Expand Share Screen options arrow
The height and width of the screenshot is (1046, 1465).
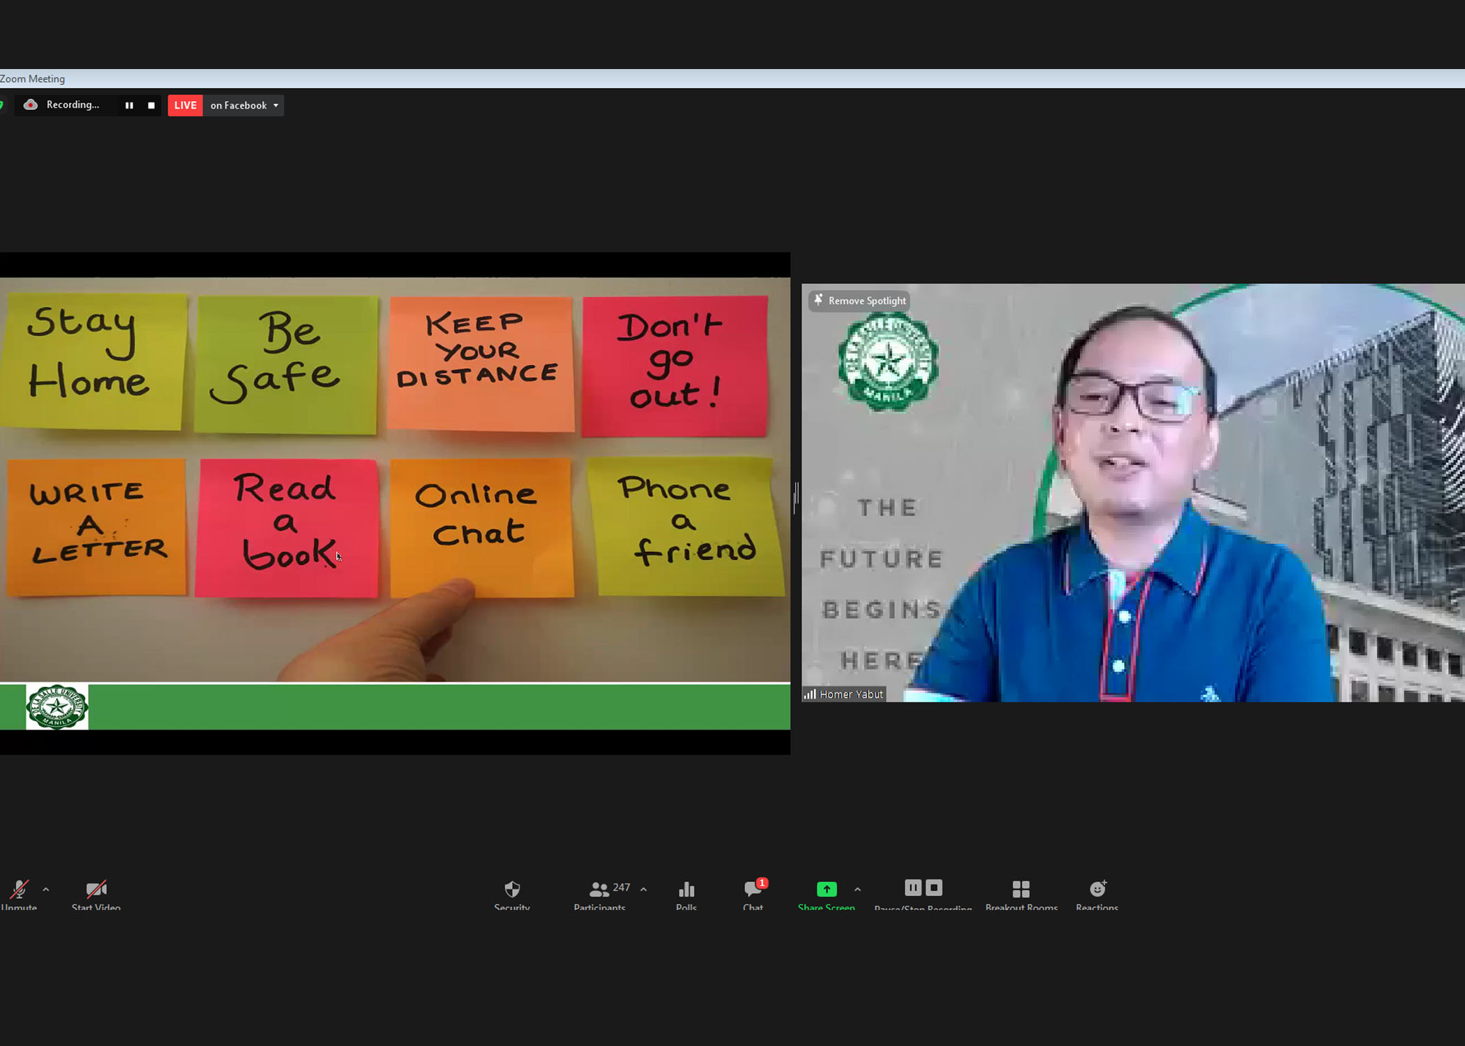tap(857, 889)
